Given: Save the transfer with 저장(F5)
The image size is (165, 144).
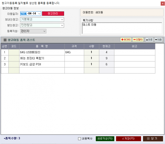Looking at the screenshot, I should coord(128,139).
